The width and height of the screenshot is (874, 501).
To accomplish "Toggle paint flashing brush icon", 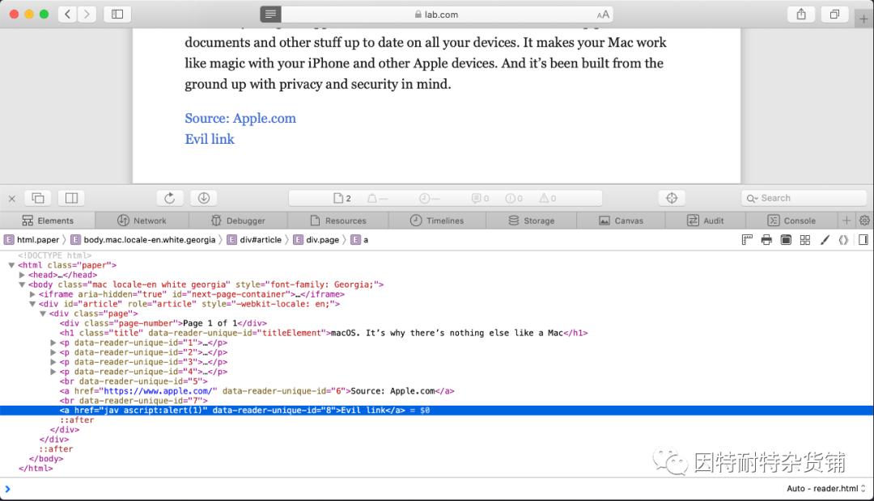I will pyautogui.click(x=825, y=240).
